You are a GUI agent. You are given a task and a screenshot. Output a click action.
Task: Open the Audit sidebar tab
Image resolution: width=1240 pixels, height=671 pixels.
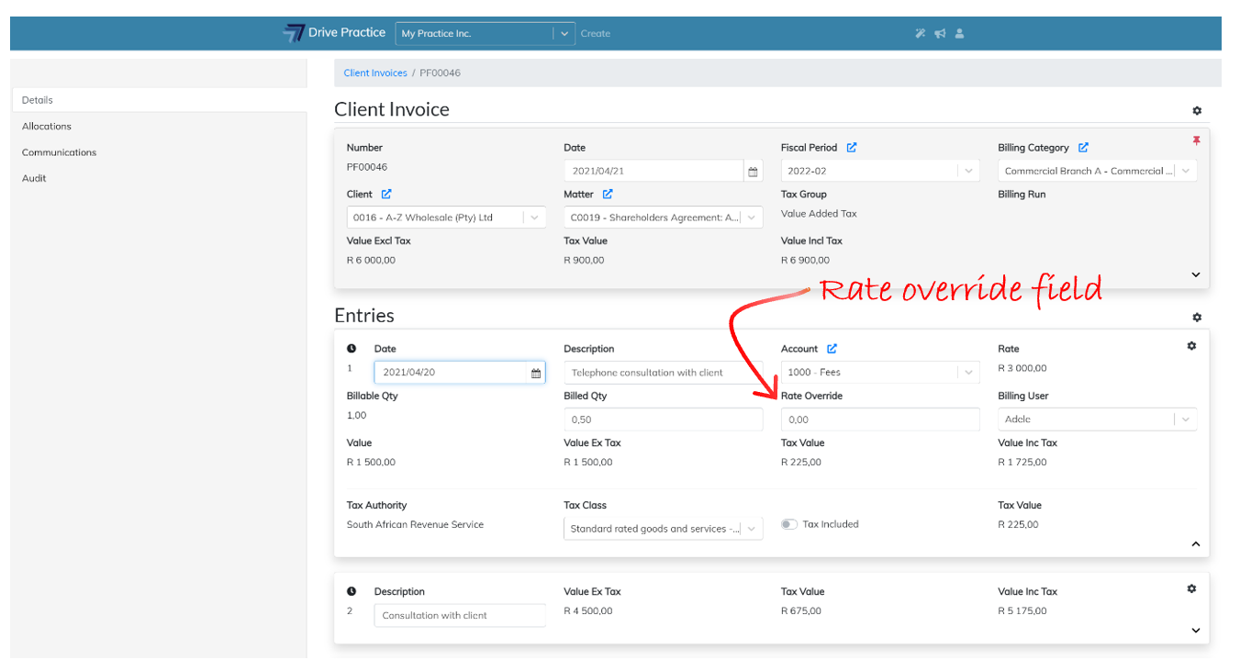34,178
